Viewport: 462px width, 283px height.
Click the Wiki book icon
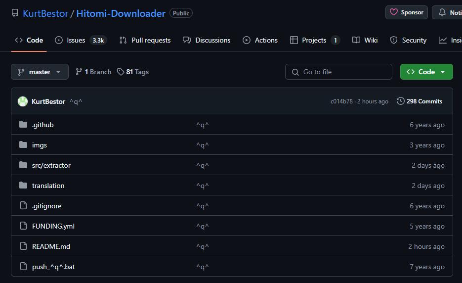tap(356, 40)
